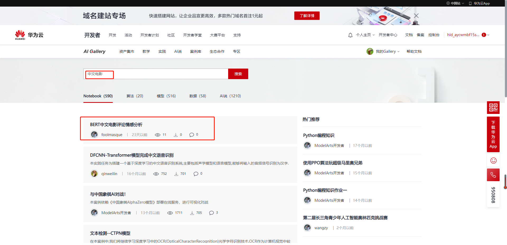Select 社区 in the developer menu
Viewport: 507px width, 245px height.
coord(171,35)
